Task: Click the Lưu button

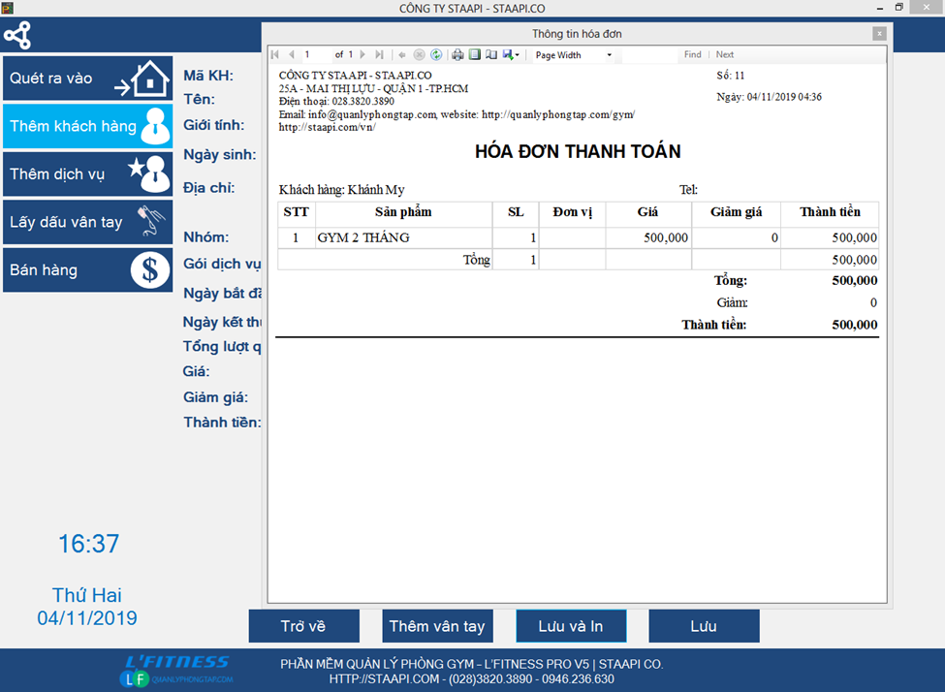Action: click(704, 626)
